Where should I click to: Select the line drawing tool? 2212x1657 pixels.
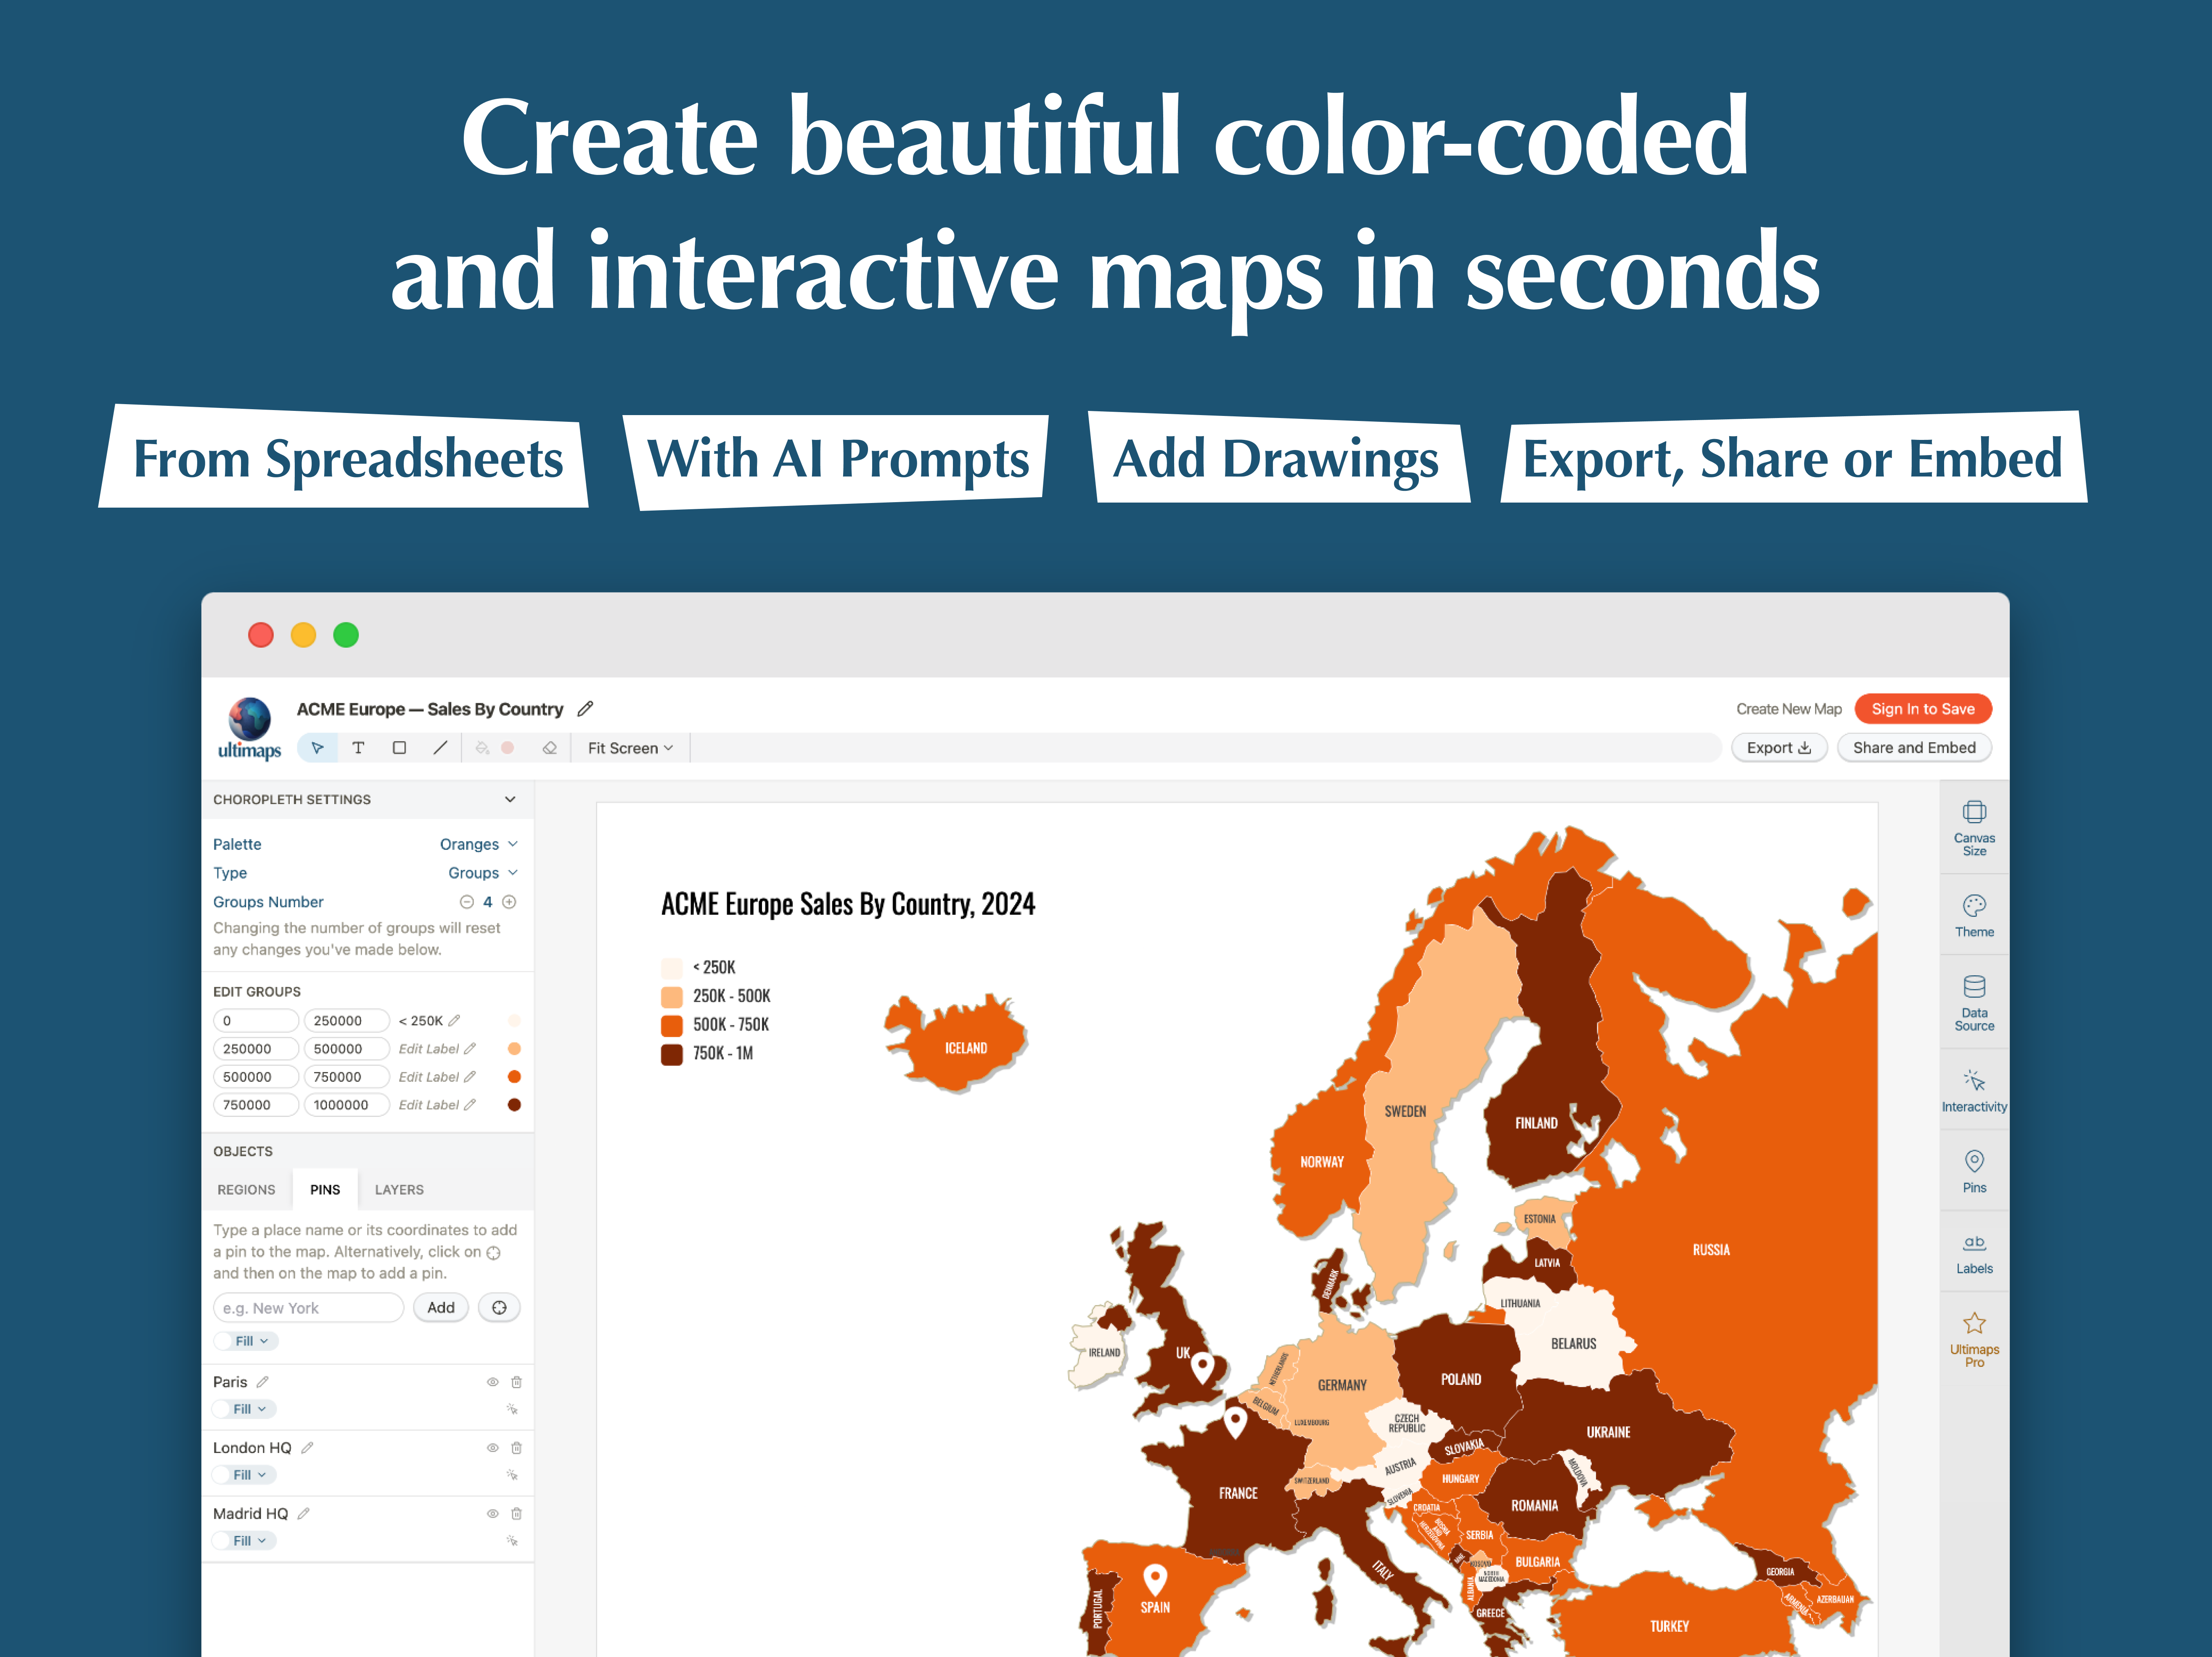click(x=440, y=748)
